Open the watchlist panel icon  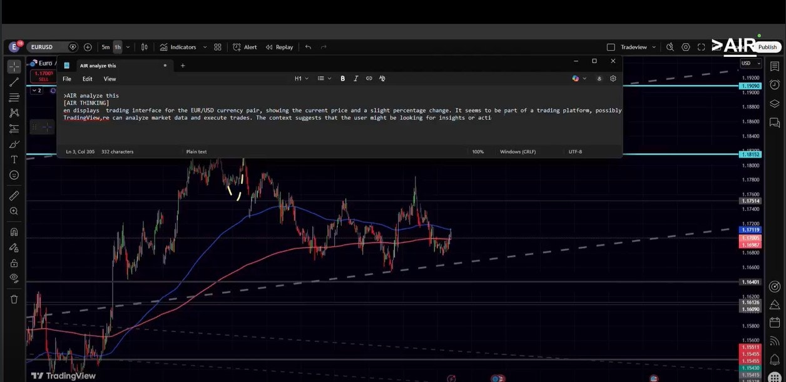click(x=775, y=66)
